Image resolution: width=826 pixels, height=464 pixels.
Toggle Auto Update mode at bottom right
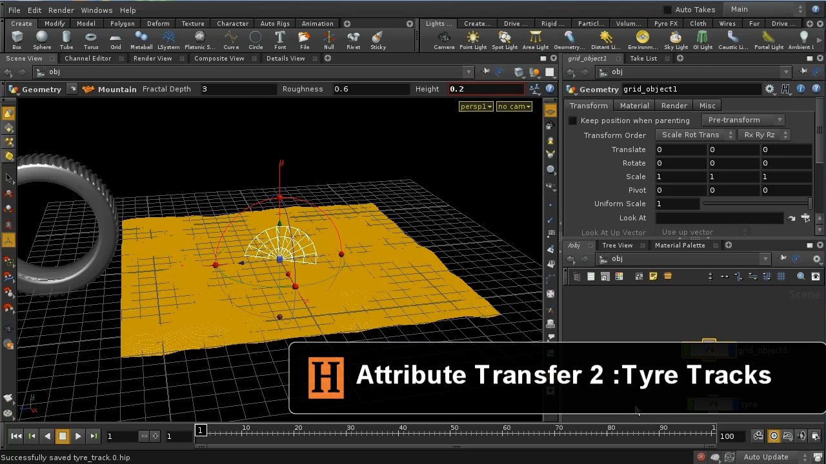coord(767,456)
